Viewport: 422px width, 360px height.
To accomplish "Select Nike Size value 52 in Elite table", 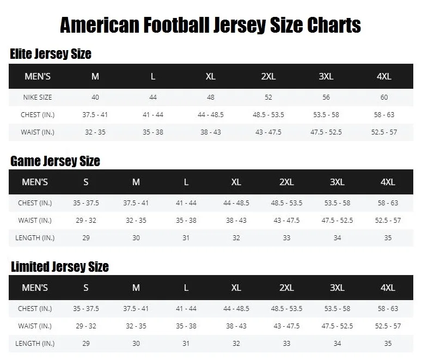I will coord(268,97).
